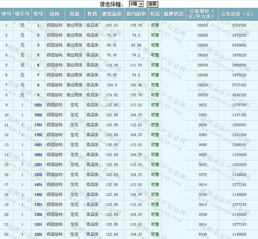Screen dimensions: 258x239
Task: Select the 抵押状态 column header
Action: (174, 14)
